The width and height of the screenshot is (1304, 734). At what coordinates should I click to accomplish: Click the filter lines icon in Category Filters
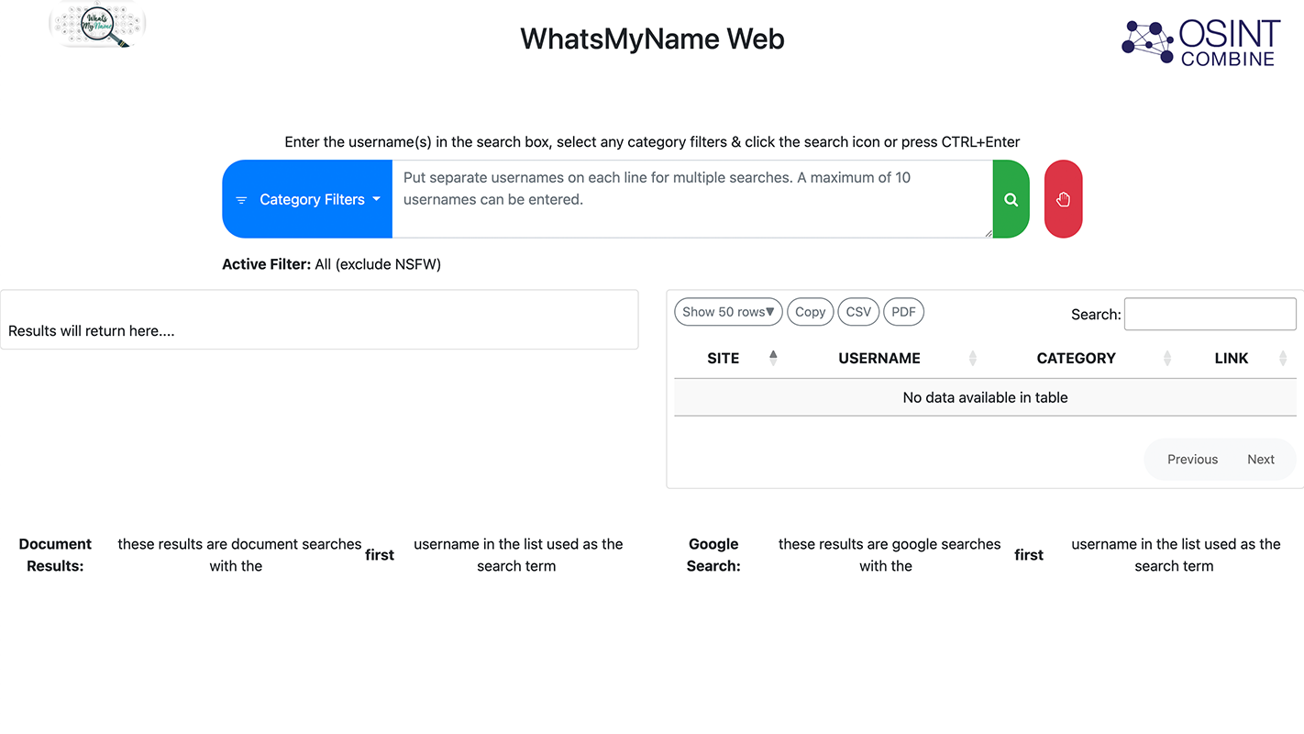[241, 200]
